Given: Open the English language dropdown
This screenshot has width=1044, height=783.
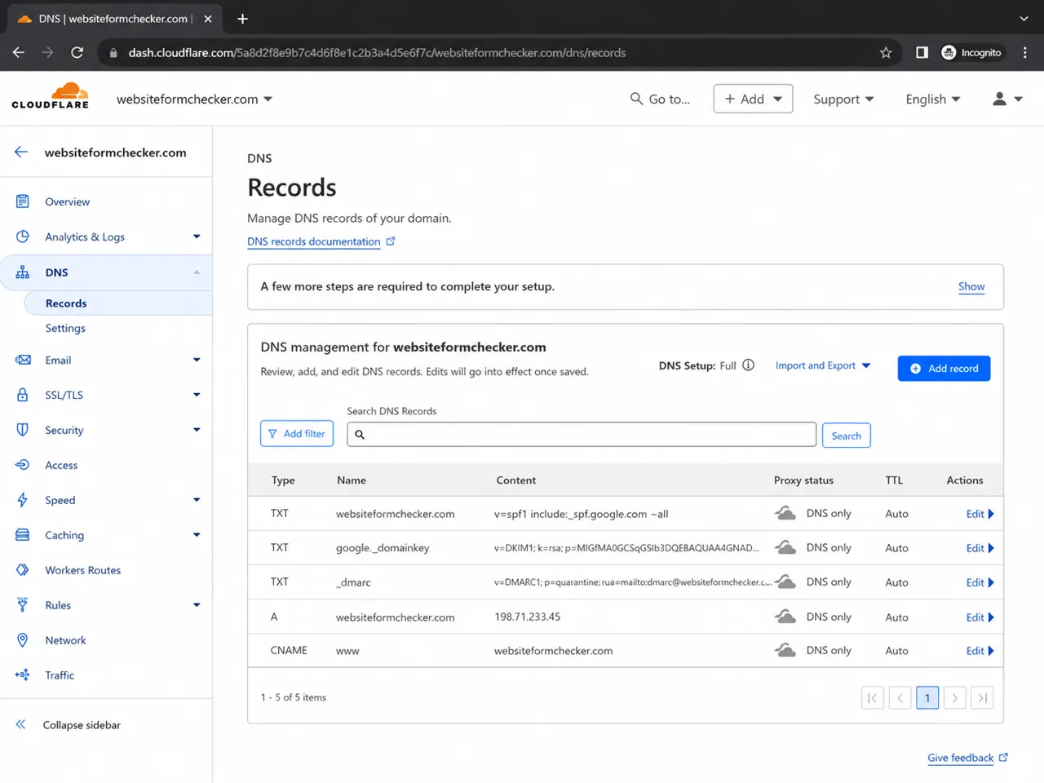Looking at the screenshot, I should [x=933, y=99].
